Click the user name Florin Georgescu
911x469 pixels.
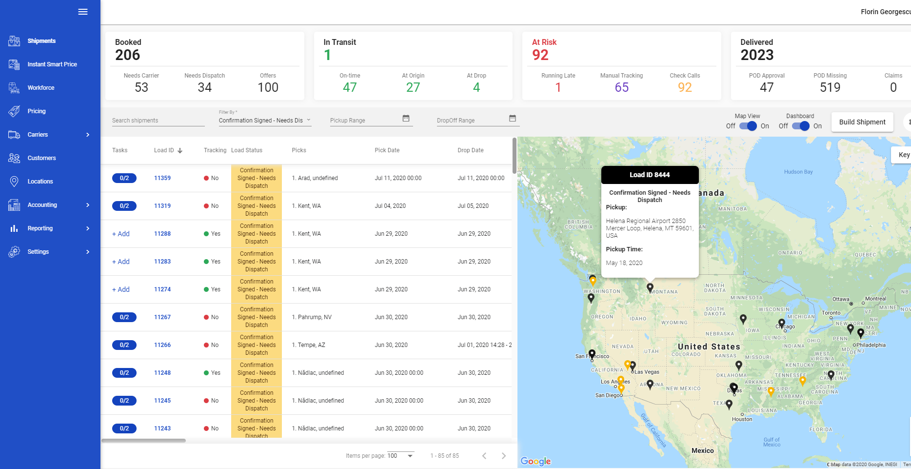(885, 12)
